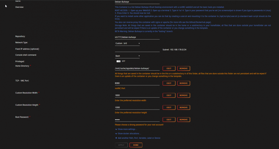Image resolution: width=279 pixels, height=149 pixels.
Task: Edit the Home Directory entry
Action: click(169, 68)
